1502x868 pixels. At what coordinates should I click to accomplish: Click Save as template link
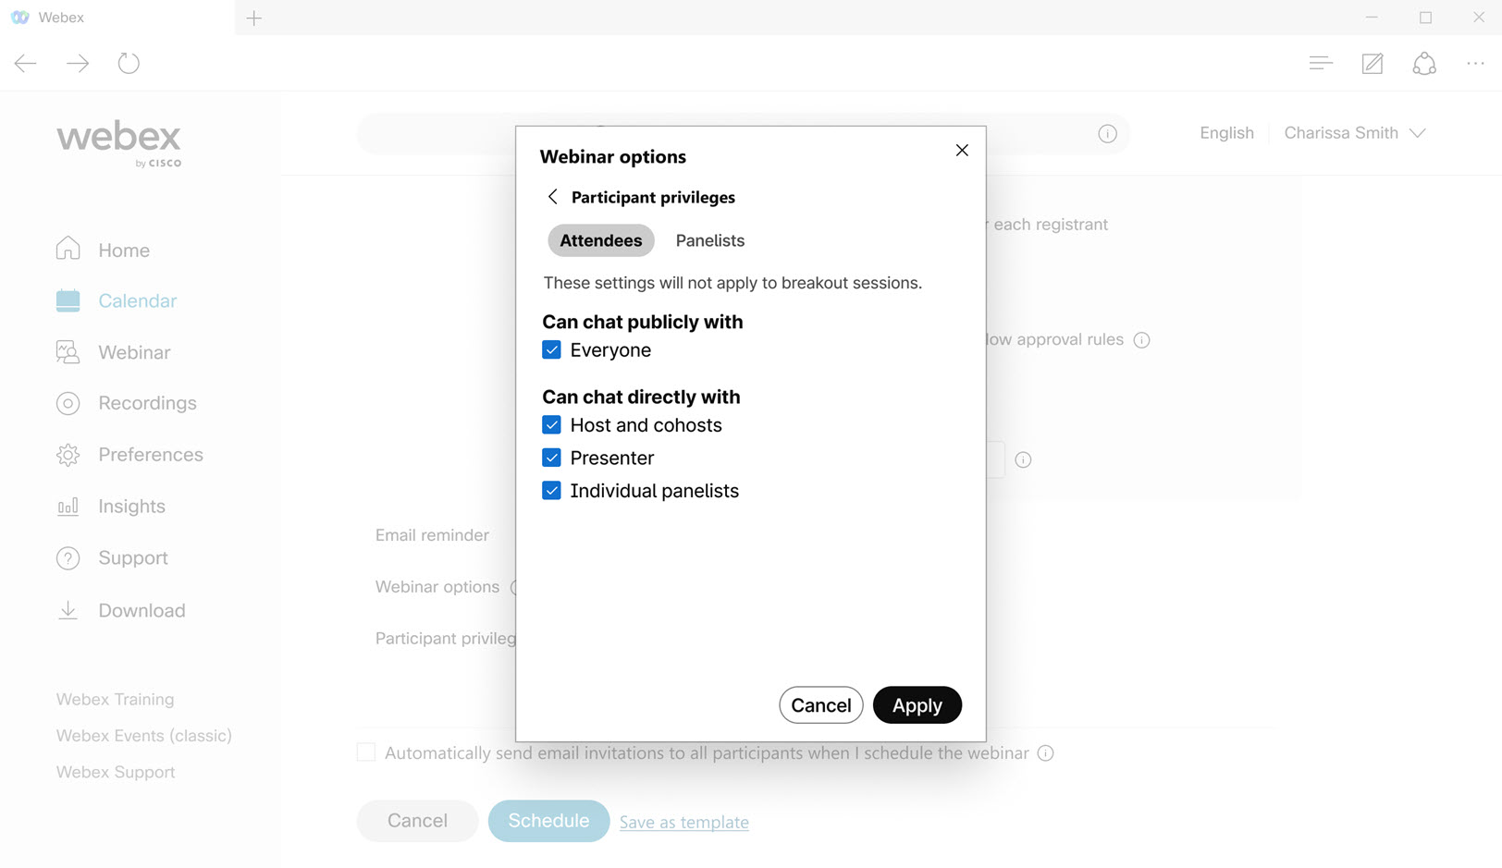[684, 822]
